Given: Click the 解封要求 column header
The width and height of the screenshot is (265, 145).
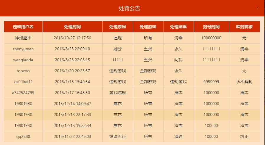Looking at the screenshot, I should (244, 27).
